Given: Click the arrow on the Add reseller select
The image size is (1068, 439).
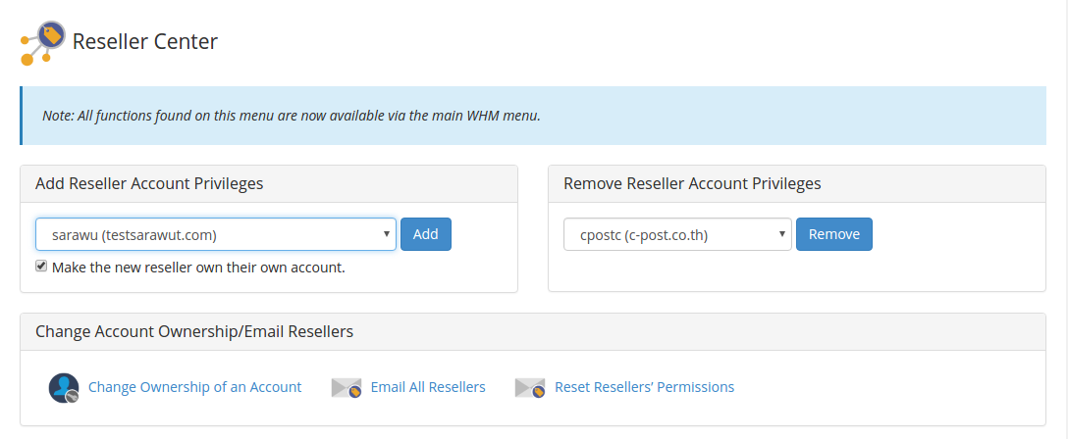Looking at the screenshot, I should pyautogui.click(x=387, y=234).
